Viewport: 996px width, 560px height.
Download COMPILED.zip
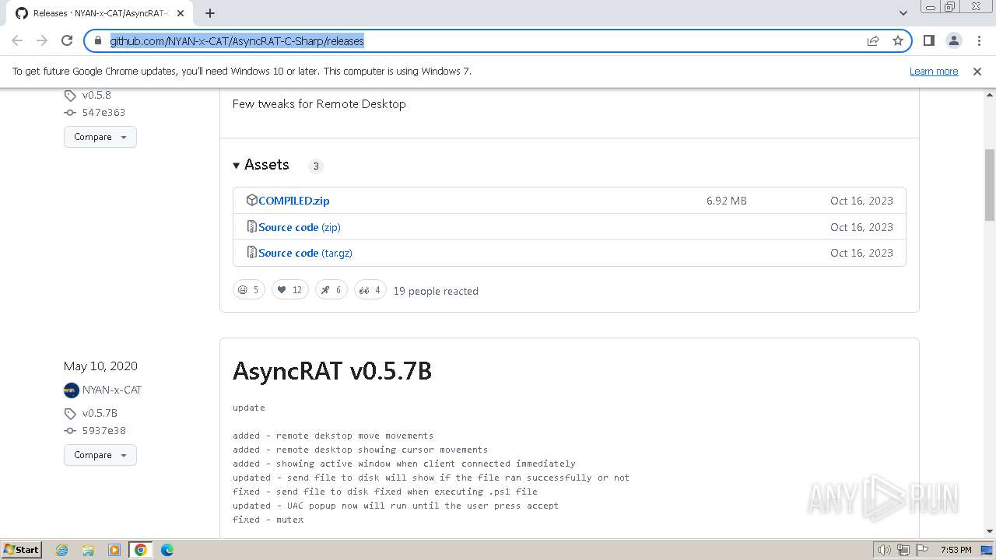click(294, 201)
